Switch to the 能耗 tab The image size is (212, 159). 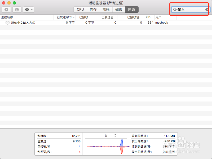106,10
